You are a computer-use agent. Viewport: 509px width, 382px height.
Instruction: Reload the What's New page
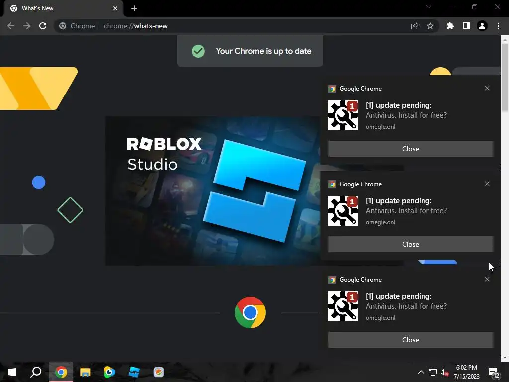pos(43,26)
